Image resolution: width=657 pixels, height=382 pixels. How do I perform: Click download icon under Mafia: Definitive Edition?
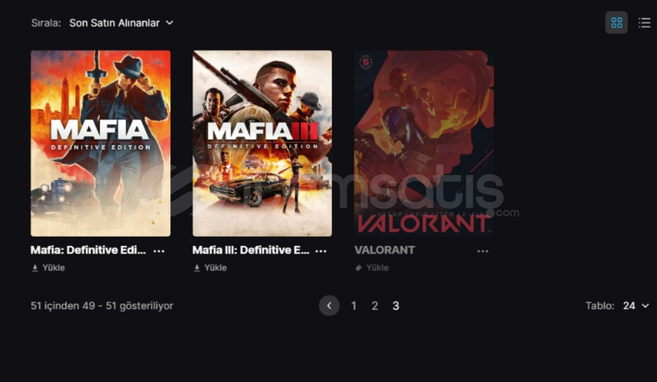[35, 268]
